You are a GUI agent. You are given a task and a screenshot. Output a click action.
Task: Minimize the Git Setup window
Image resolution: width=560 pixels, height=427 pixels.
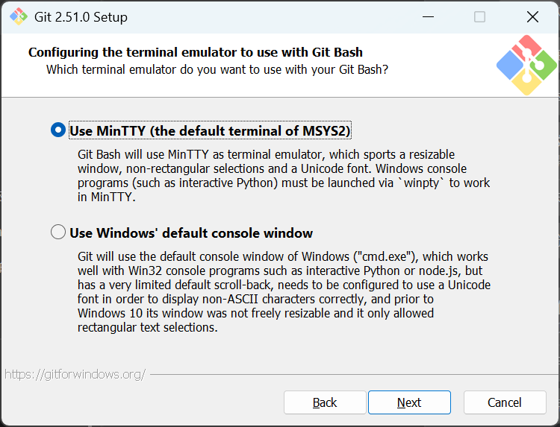pos(428,16)
